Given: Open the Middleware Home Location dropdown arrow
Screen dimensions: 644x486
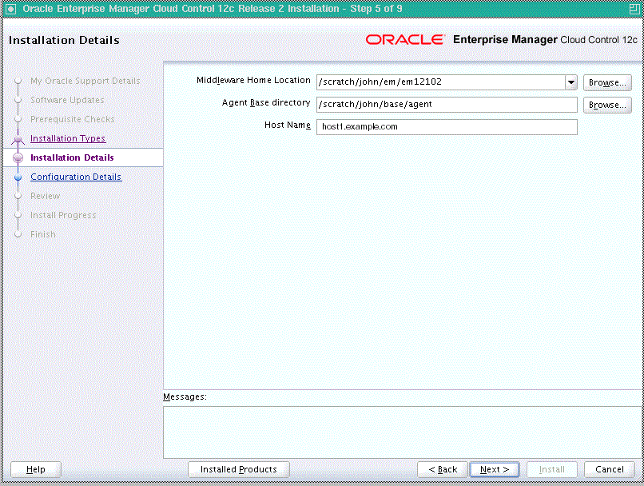Looking at the screenshot, I should pyautogui.click(x=571, y=82).
